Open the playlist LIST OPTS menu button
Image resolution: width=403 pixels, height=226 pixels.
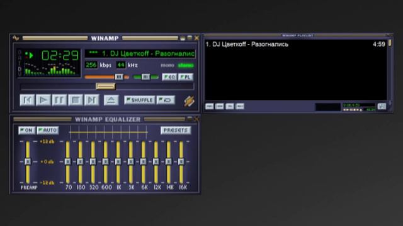(x=382, y=106)
